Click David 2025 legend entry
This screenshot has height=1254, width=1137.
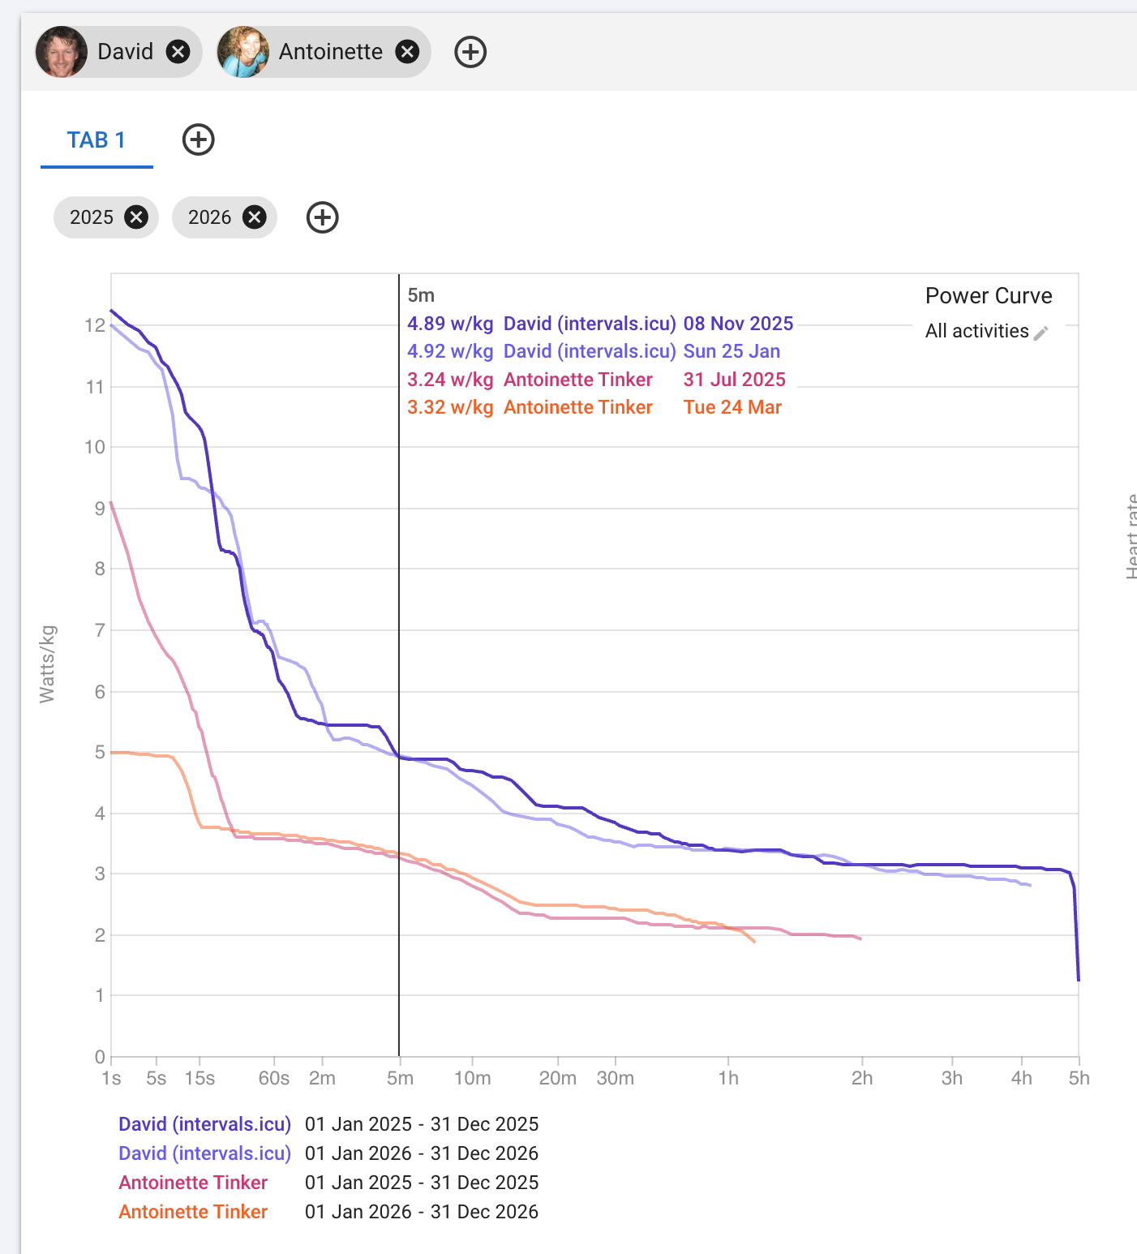tap(204, 1124)
